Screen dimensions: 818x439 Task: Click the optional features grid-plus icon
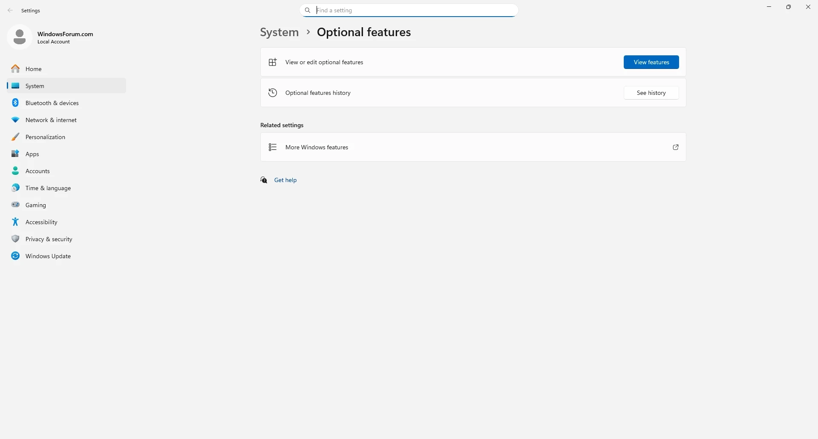pyautogui.click(x=273, y=62)
